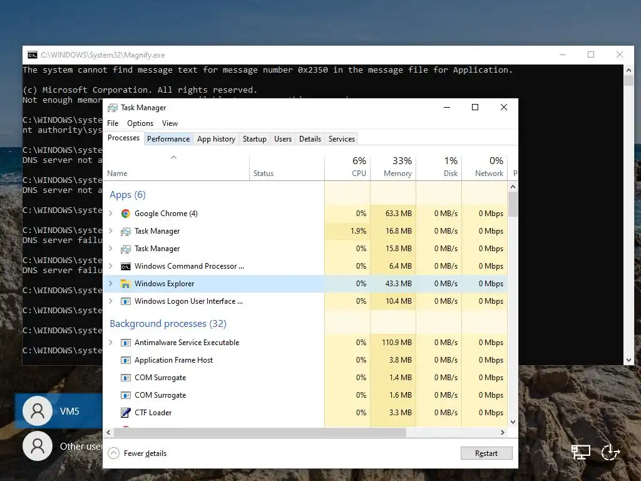Open the View menu
The width and height of the screenshot is (641, 481).
170,123
